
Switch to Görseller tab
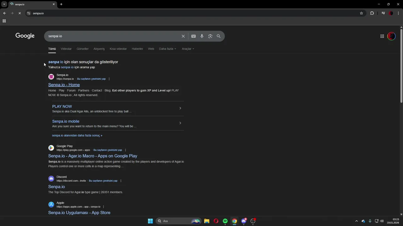coord(82,49)
